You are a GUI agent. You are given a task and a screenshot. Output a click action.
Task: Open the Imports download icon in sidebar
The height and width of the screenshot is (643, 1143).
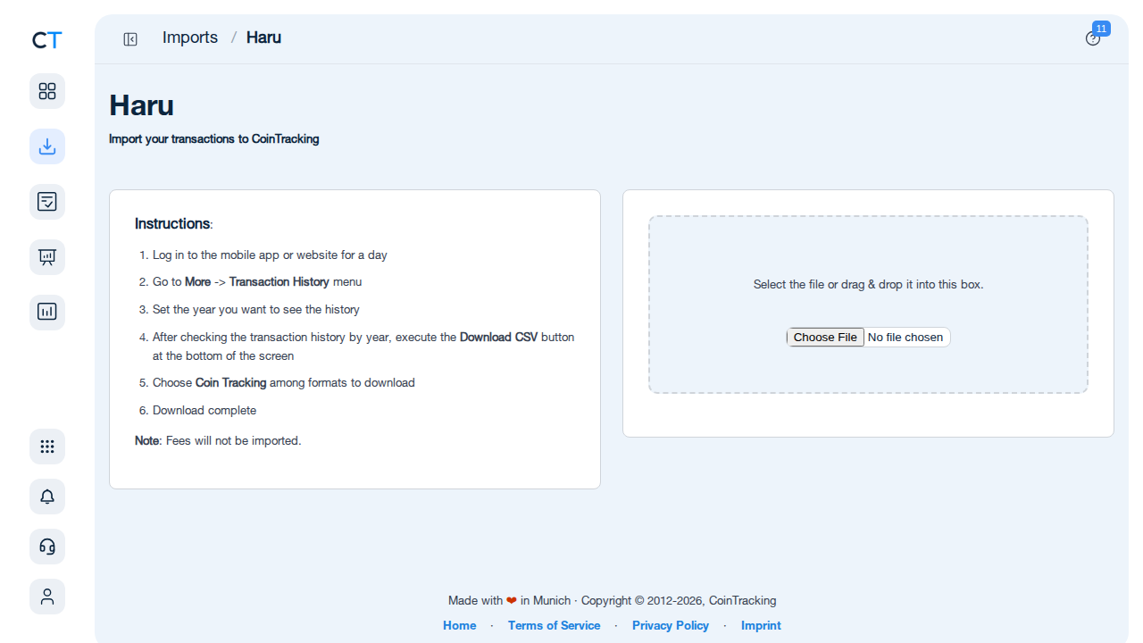point(47,146)
